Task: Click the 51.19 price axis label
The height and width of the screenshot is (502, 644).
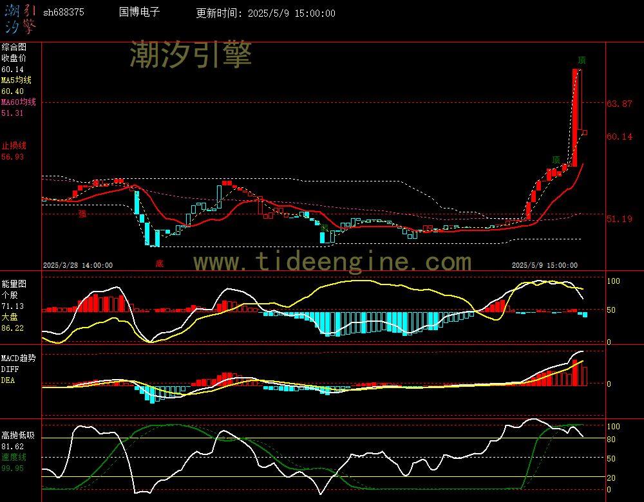Action: [620, 219]
